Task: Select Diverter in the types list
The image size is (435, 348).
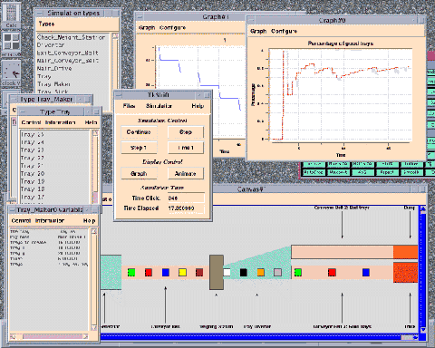Action: tap(51, 45)
